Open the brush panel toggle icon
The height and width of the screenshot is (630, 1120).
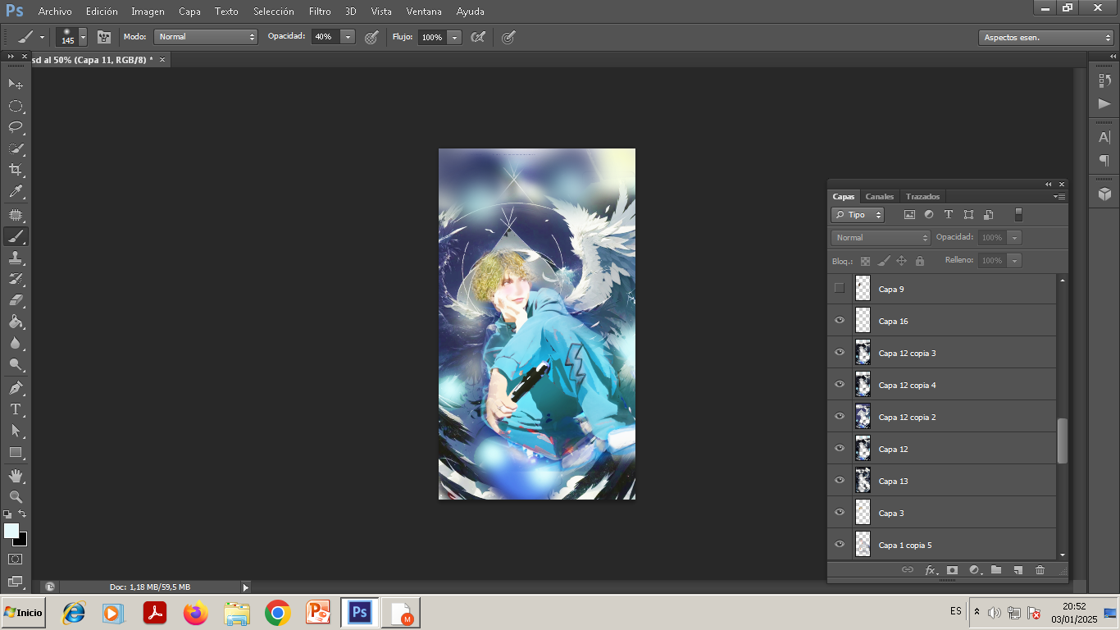pos(104,37)
